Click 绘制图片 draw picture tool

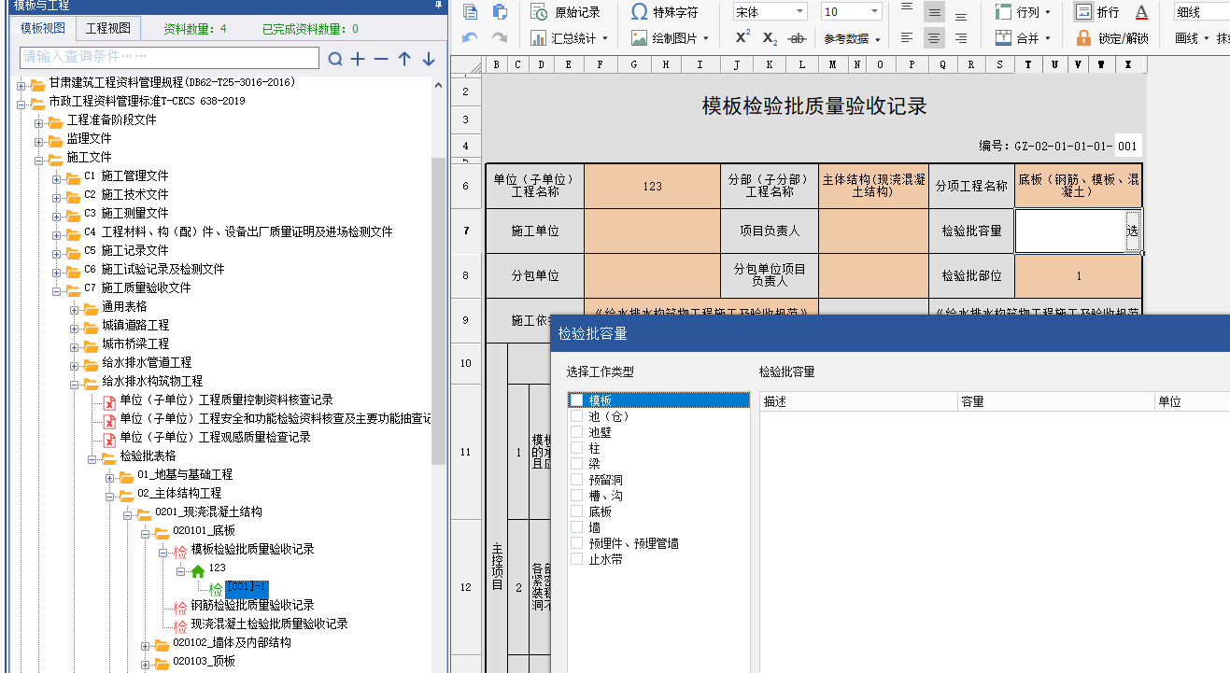669,38
